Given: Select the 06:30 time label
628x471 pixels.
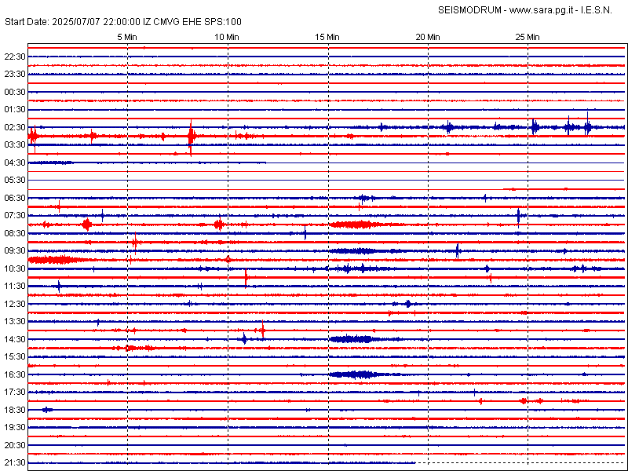Looking at the screenshot, I should 15,198.
